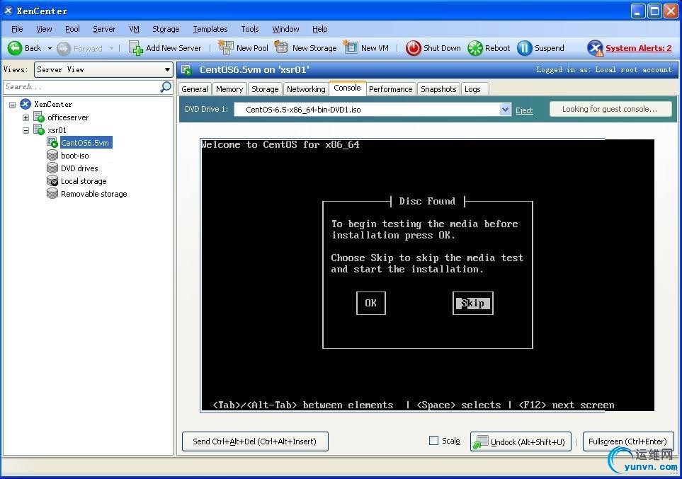Collapse the XenCenter tree root
The width and height of the screenshot is (682, 479).
pyautogui.click(x=13, y=104)
